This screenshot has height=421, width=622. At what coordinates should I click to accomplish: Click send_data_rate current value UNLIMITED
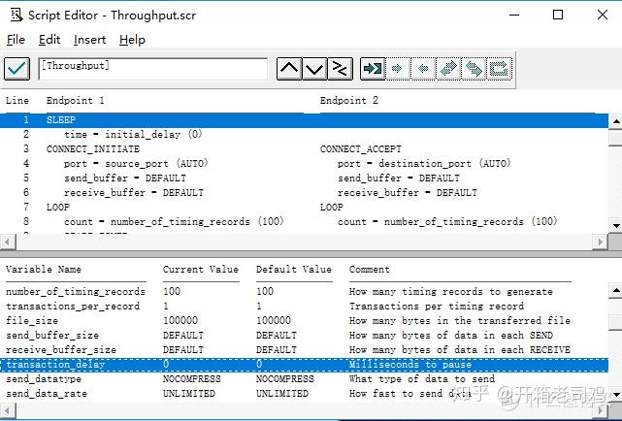[189, 394]
